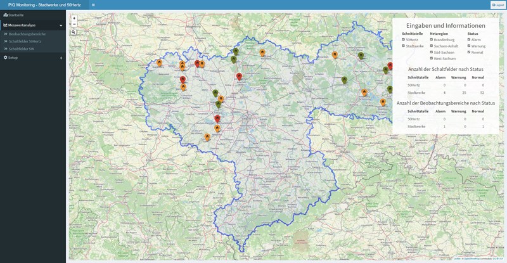Click the Messwertanalyse chart icon
Screen dimensions: 507x263
[6, 25]
